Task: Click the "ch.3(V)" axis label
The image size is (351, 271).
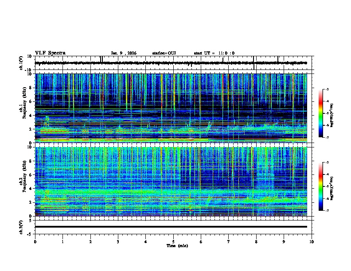Action: tap(21, 228)
